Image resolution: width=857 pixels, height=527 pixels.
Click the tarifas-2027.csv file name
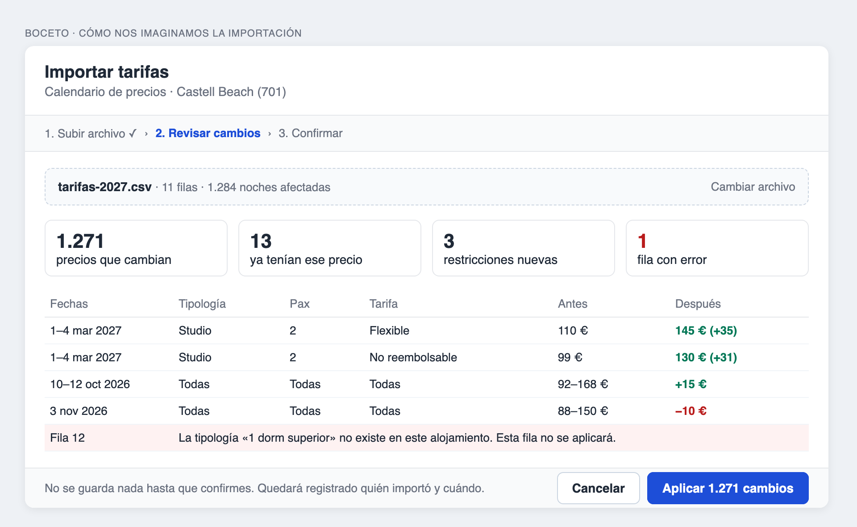105,187
